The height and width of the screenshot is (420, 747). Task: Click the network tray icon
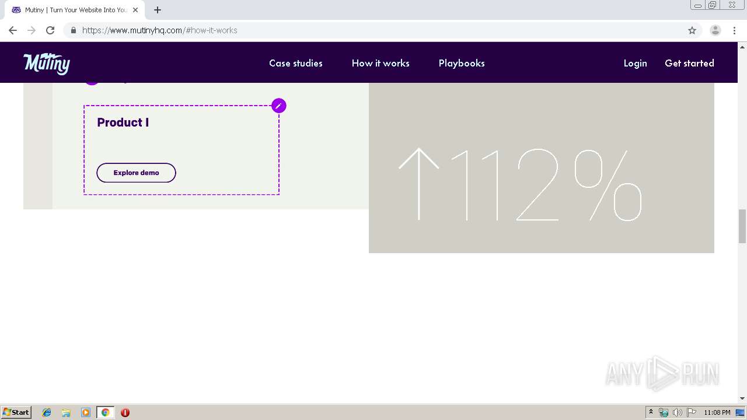click(664, 412)
